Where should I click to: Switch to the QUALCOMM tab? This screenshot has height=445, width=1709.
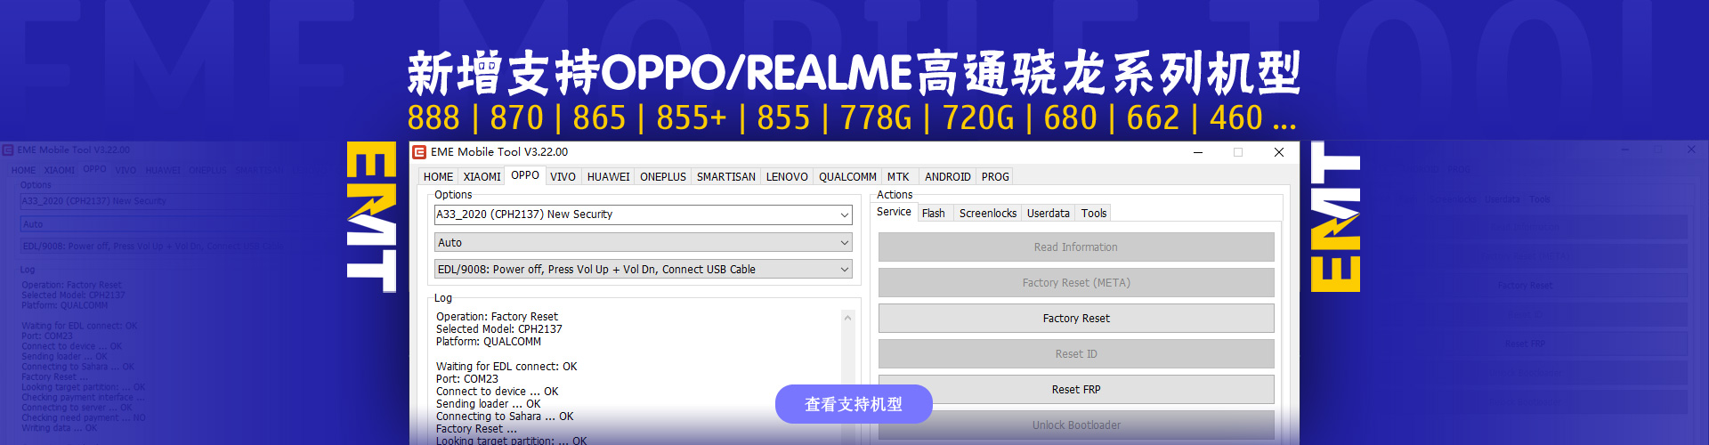coord(847,177)
